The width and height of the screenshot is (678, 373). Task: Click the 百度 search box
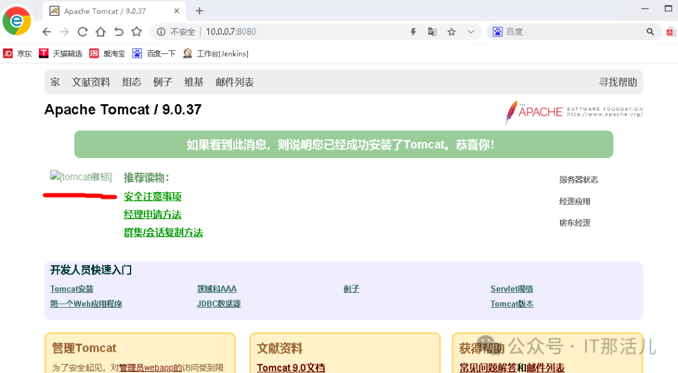point(574,31)
